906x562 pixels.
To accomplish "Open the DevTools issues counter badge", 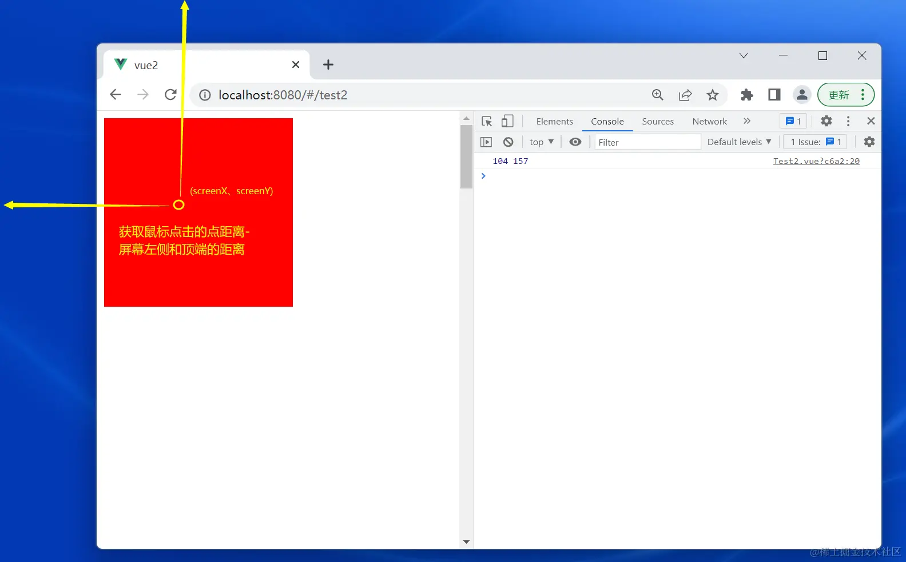I will pos(793,121).
